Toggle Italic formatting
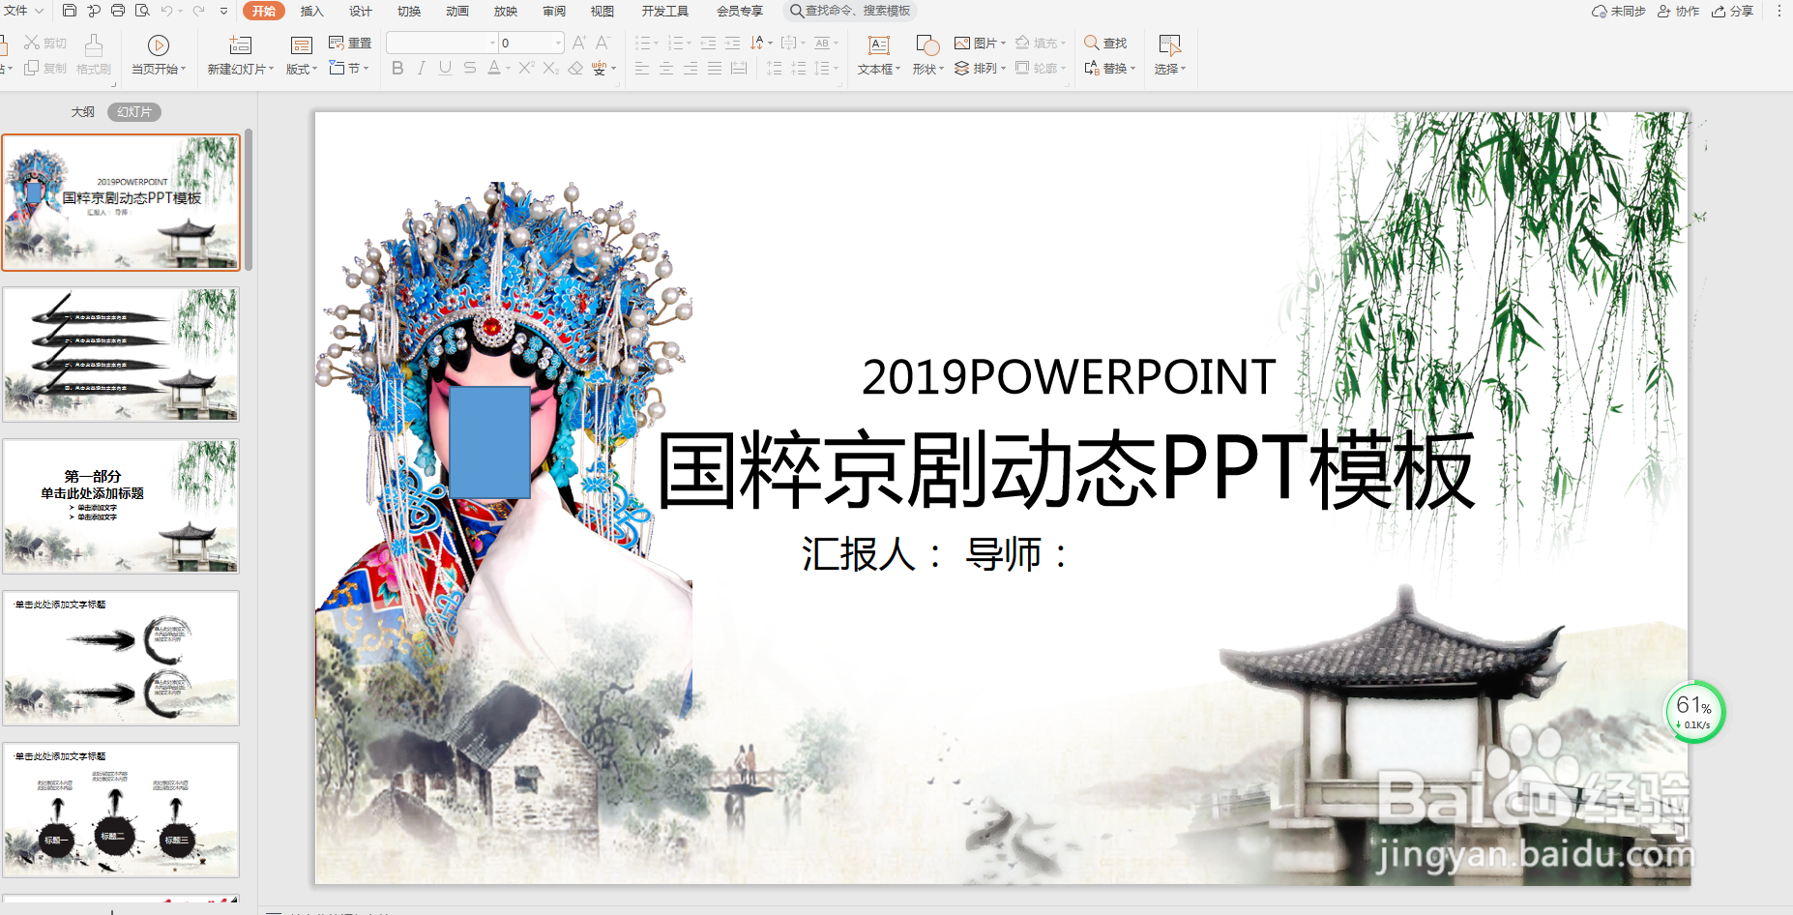 (x=421, y=68)
